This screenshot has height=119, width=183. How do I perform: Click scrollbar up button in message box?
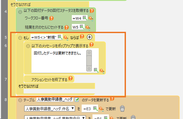[x=89, y=53]
